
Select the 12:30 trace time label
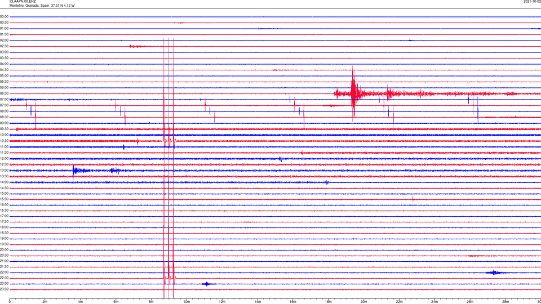pyautogui.click(x=5, y=164)
